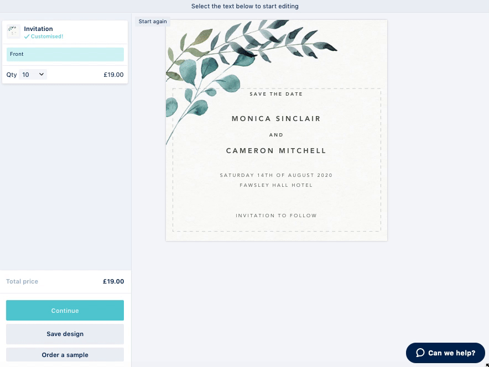Click the Save design button
The image size is (489, 367).
65,334
